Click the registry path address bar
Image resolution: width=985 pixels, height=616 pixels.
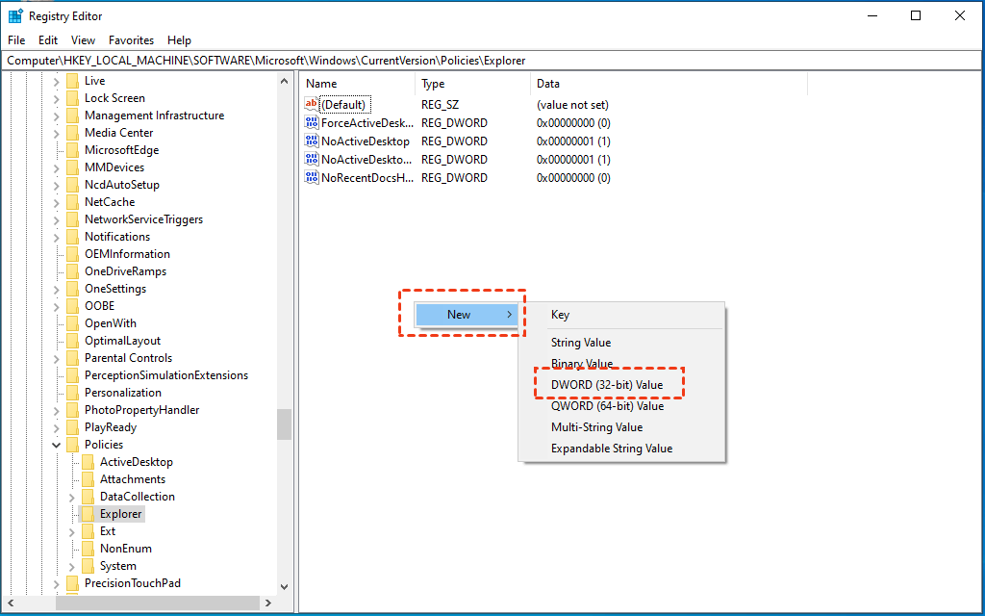click(492, 61)
